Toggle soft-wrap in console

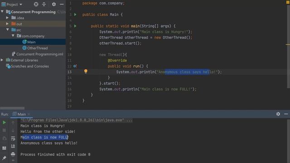click(x=13, y=139)
